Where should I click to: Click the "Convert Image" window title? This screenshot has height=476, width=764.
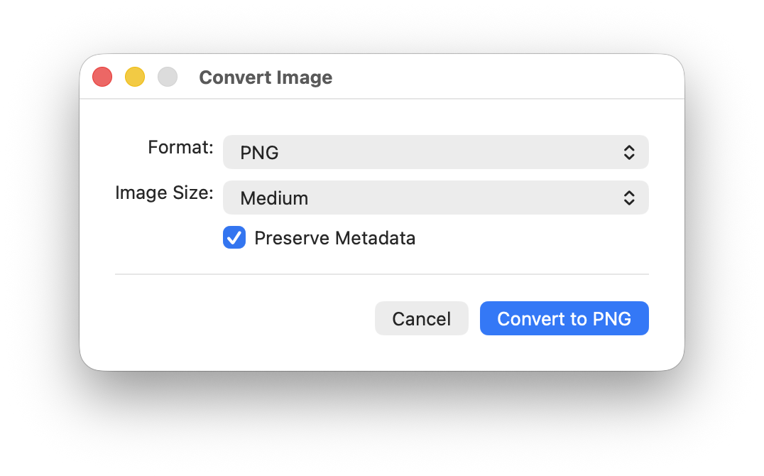point(266,77)
